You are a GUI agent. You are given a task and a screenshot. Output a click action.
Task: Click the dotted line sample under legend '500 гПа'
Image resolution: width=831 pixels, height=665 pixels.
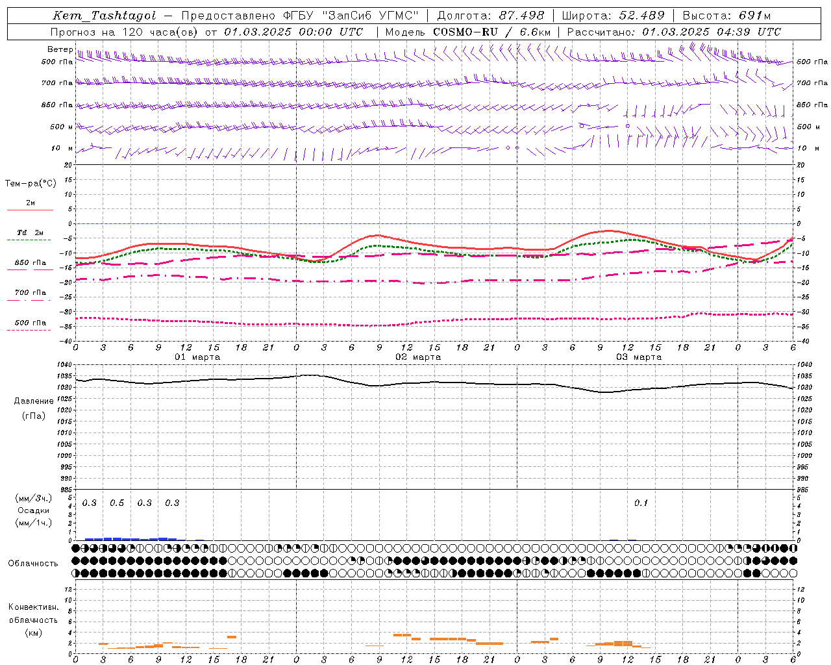pos(29,331)
